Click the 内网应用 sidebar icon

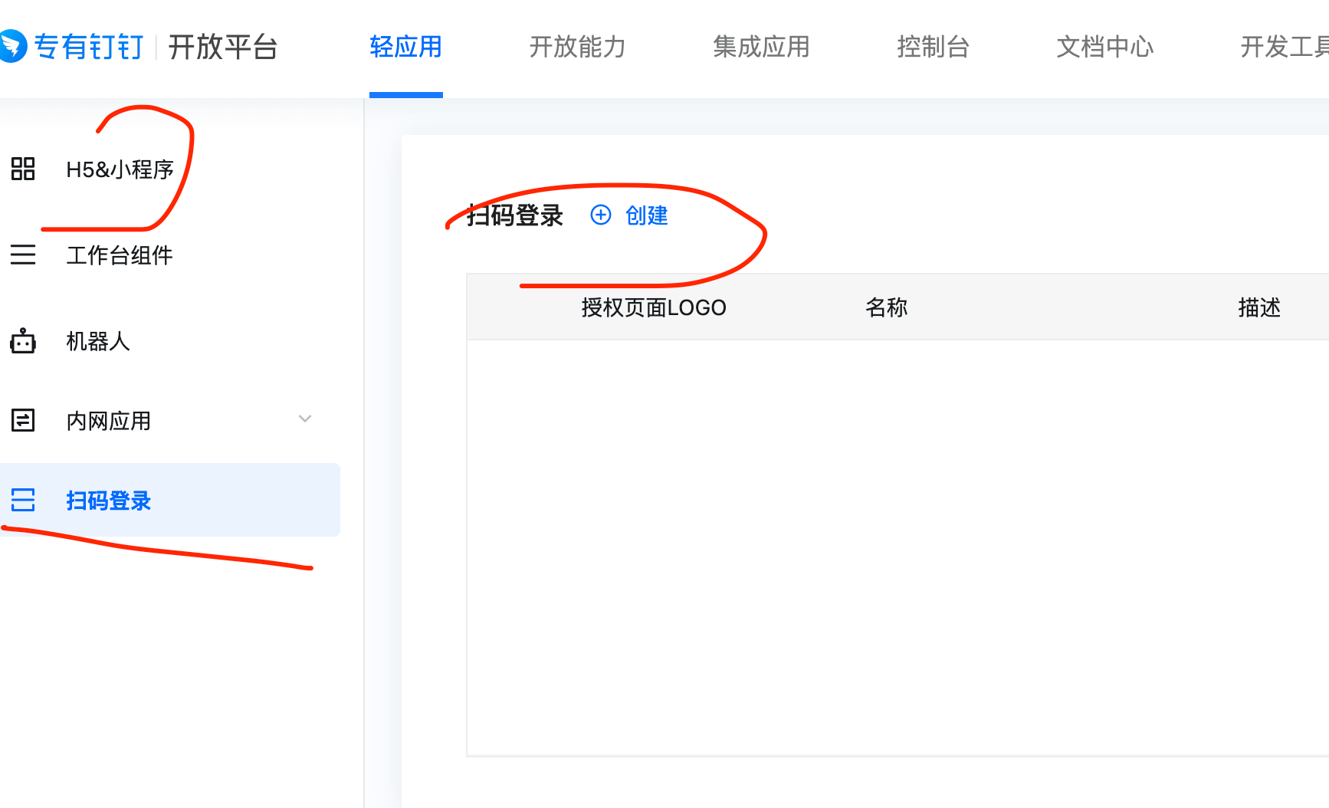(x=23, y=420)
